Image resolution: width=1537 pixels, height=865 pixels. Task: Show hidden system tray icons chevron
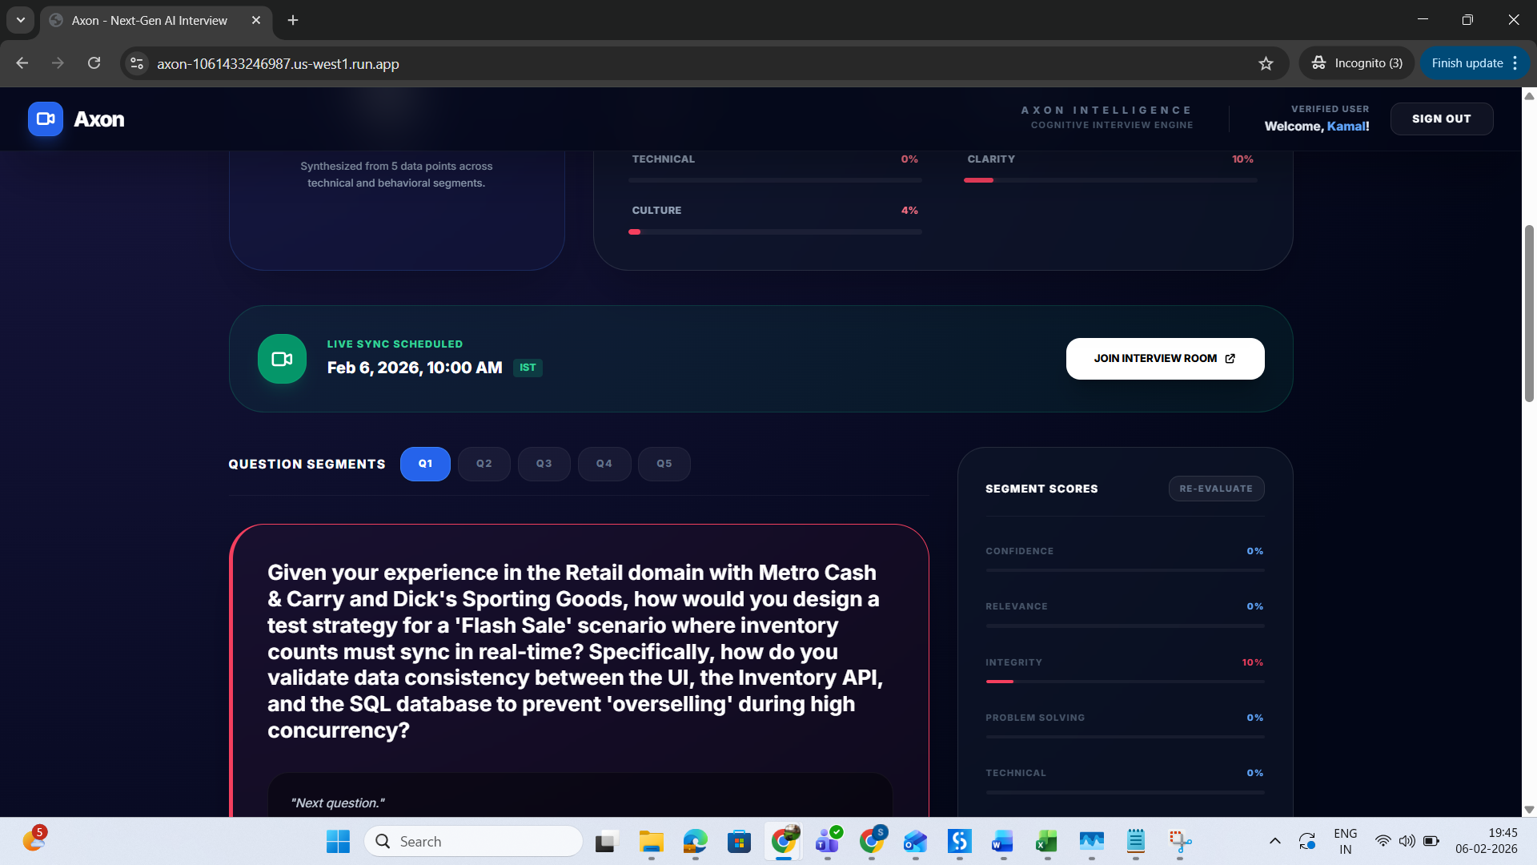tap(1275, 841)
